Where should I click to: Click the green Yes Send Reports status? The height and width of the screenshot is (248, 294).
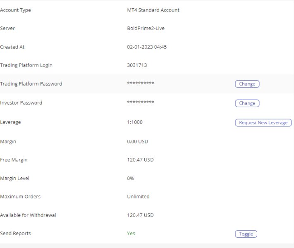(131, 234)
